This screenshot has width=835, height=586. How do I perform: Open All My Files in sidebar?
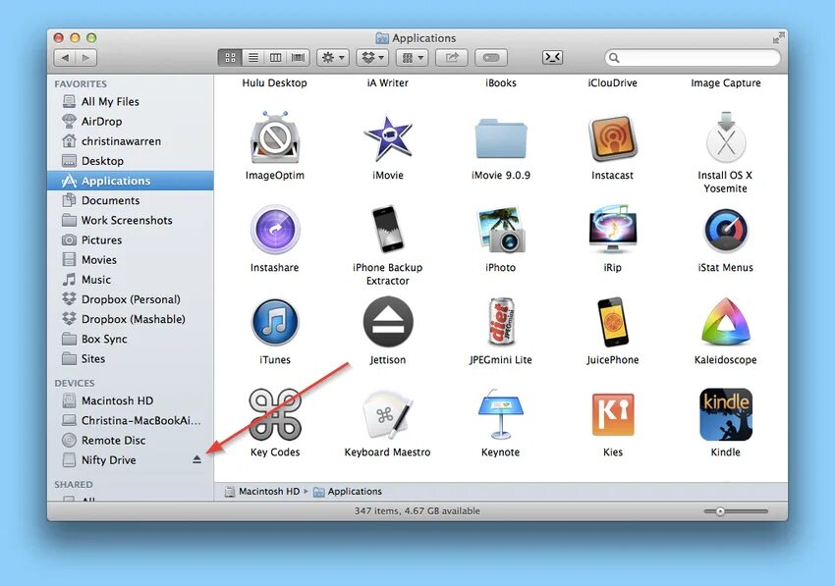pyautogui.click(x=130, y=102)
